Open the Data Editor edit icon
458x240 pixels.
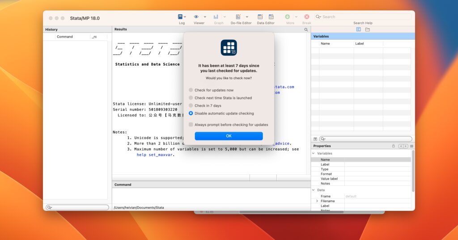[260, 17]
